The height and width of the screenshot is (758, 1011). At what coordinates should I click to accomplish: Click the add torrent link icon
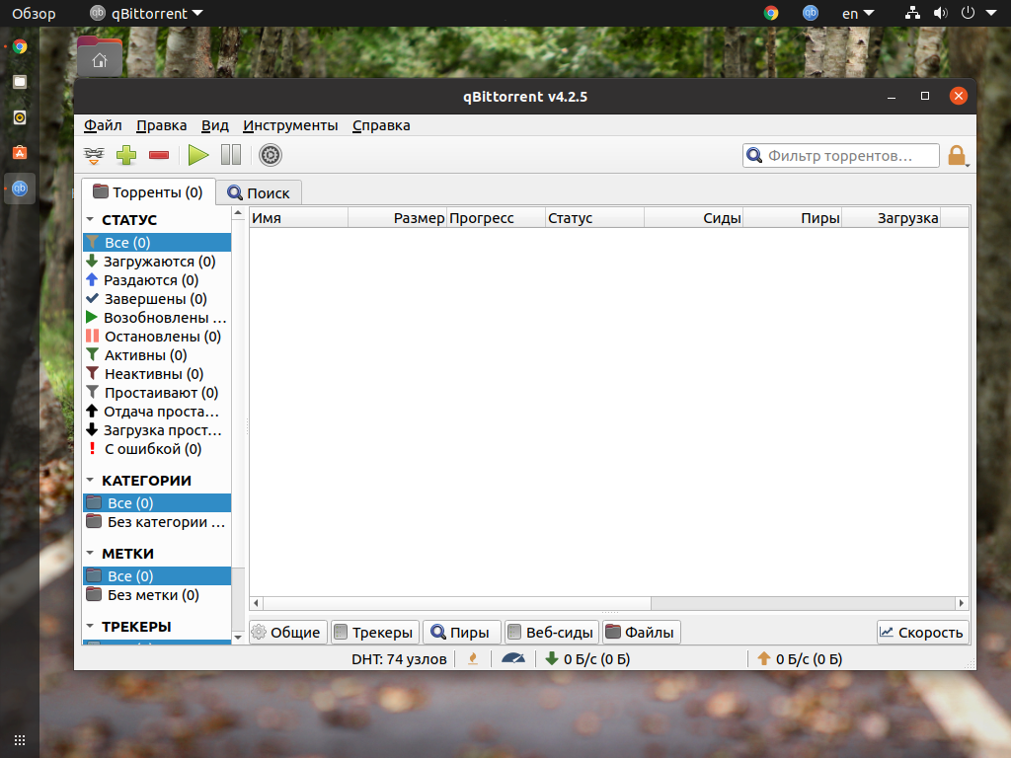click(94, 155)
